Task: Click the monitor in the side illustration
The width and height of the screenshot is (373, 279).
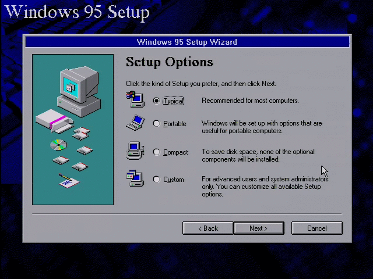Action: point(79,84)
